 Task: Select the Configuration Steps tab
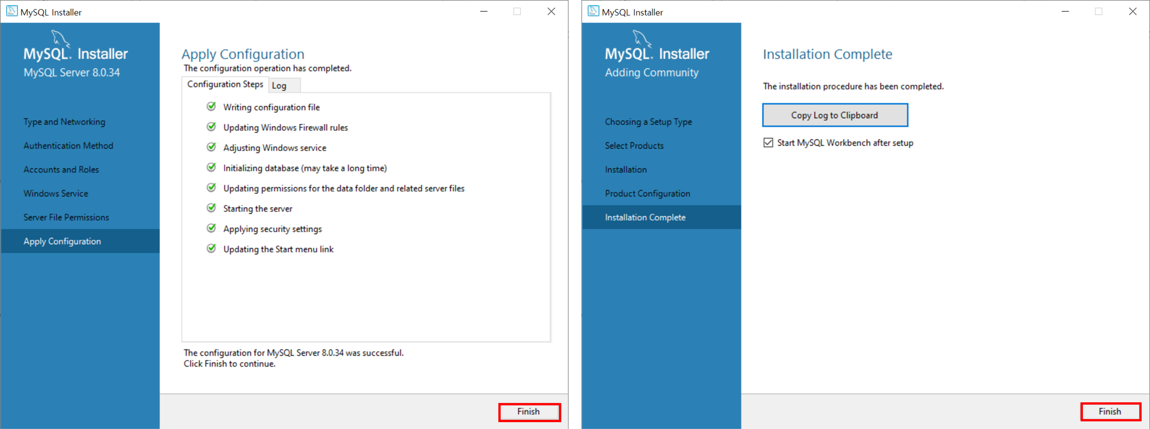(225, 84)
